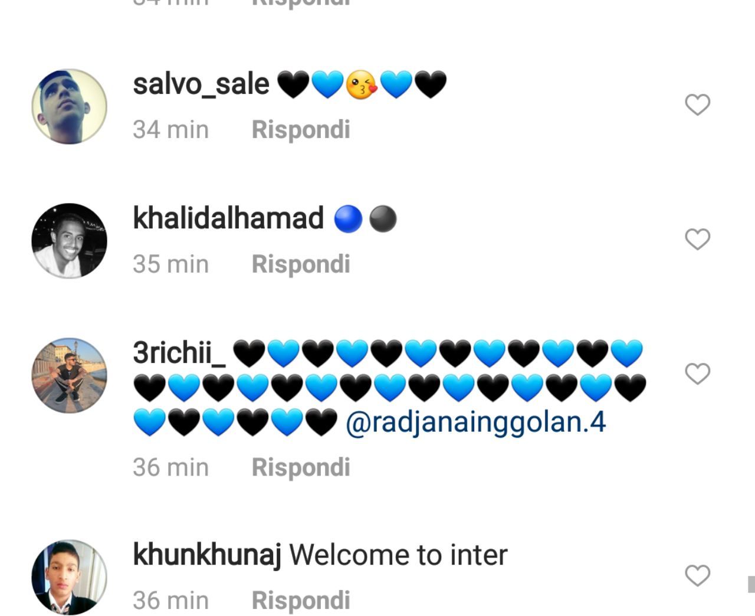Viewport: 755px width, 616px height.
Task: Like khalidalhamad's comment with heart icon
Action: click(x=697, y=239)
